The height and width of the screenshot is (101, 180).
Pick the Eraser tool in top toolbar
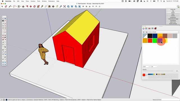(x=6, y=6)
